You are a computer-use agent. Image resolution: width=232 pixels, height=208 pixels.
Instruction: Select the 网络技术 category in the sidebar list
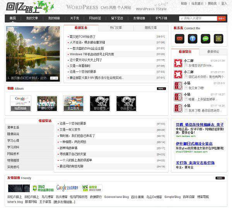point(13,153)
